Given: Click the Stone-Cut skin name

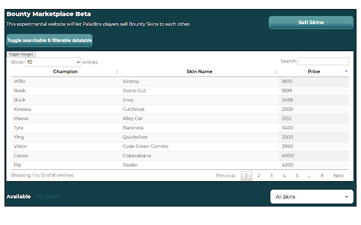Looking at the screenshot, I should tap(134, 91).
